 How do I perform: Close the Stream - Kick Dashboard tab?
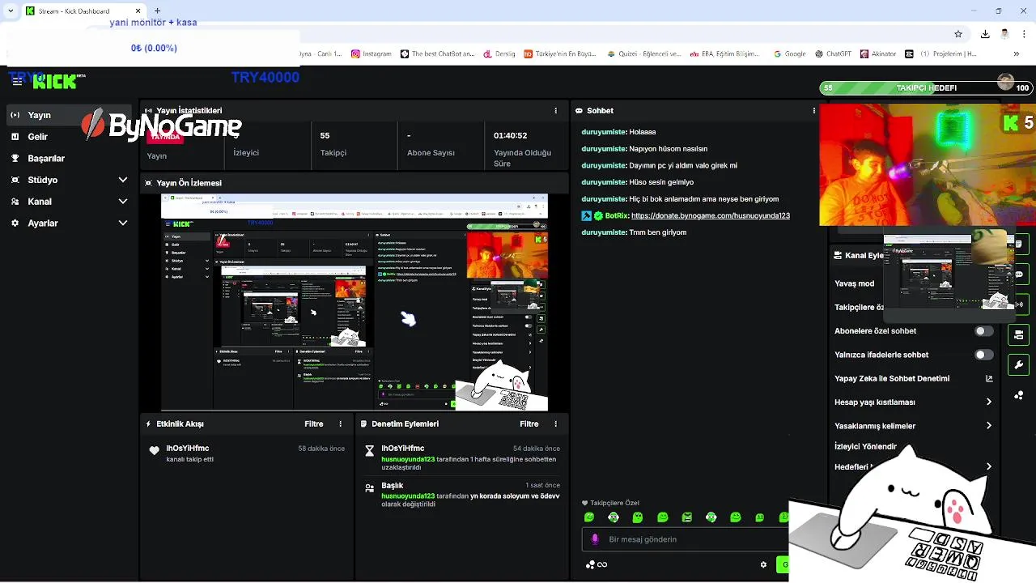pos(138,11)
